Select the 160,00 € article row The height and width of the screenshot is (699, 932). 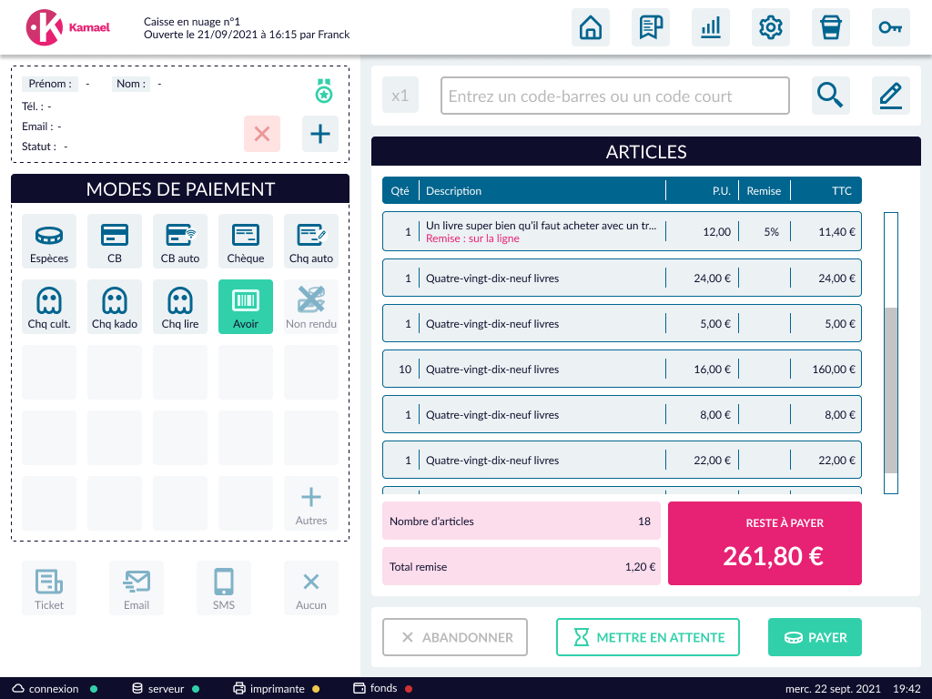(622, 370)
